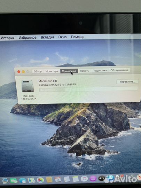
Task: Open Podcasts from the Dock
Action: coord(93,179)
